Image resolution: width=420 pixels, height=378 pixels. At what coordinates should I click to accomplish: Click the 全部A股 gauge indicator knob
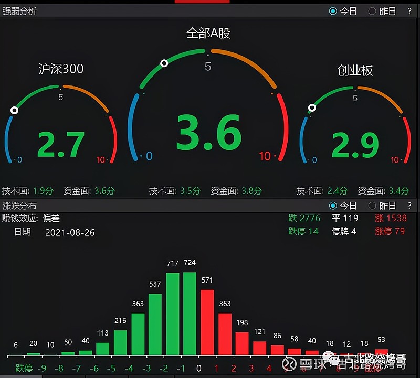164,63
